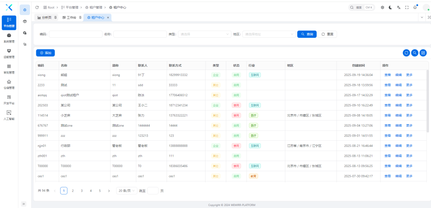Expand the sidebar using the double-arrow icon
The width and height of the screenshot is (431, 208).
coord(24,204)
